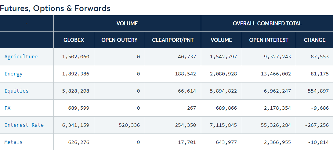
Task: Select Agriculture total volume 1,542,797
Action: 223,57
